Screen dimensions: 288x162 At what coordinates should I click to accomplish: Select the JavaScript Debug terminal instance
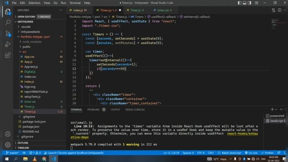(275, 121)
